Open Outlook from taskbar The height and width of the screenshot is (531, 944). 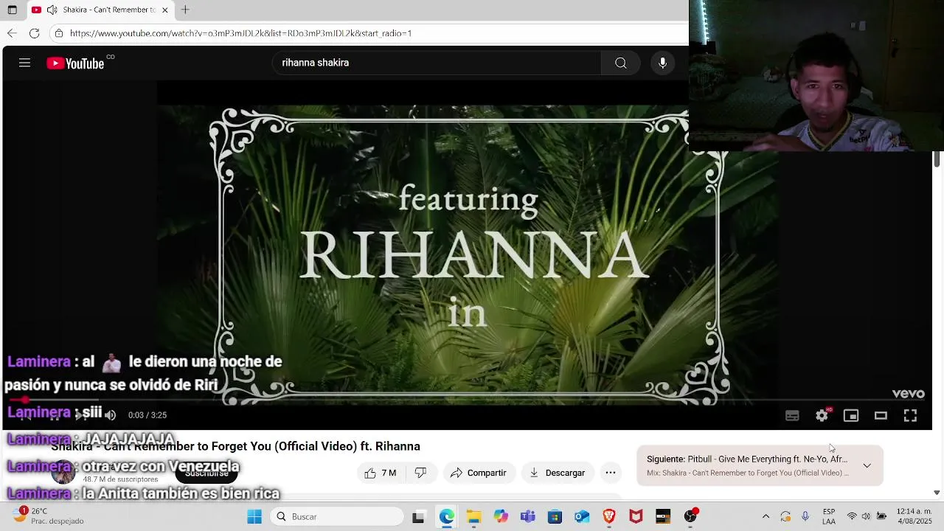tap(582, 517)
